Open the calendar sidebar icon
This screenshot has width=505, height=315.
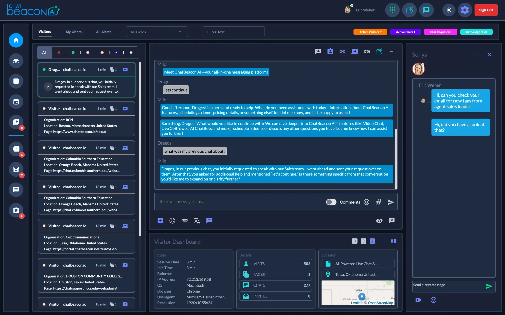[x=16, y=102]
